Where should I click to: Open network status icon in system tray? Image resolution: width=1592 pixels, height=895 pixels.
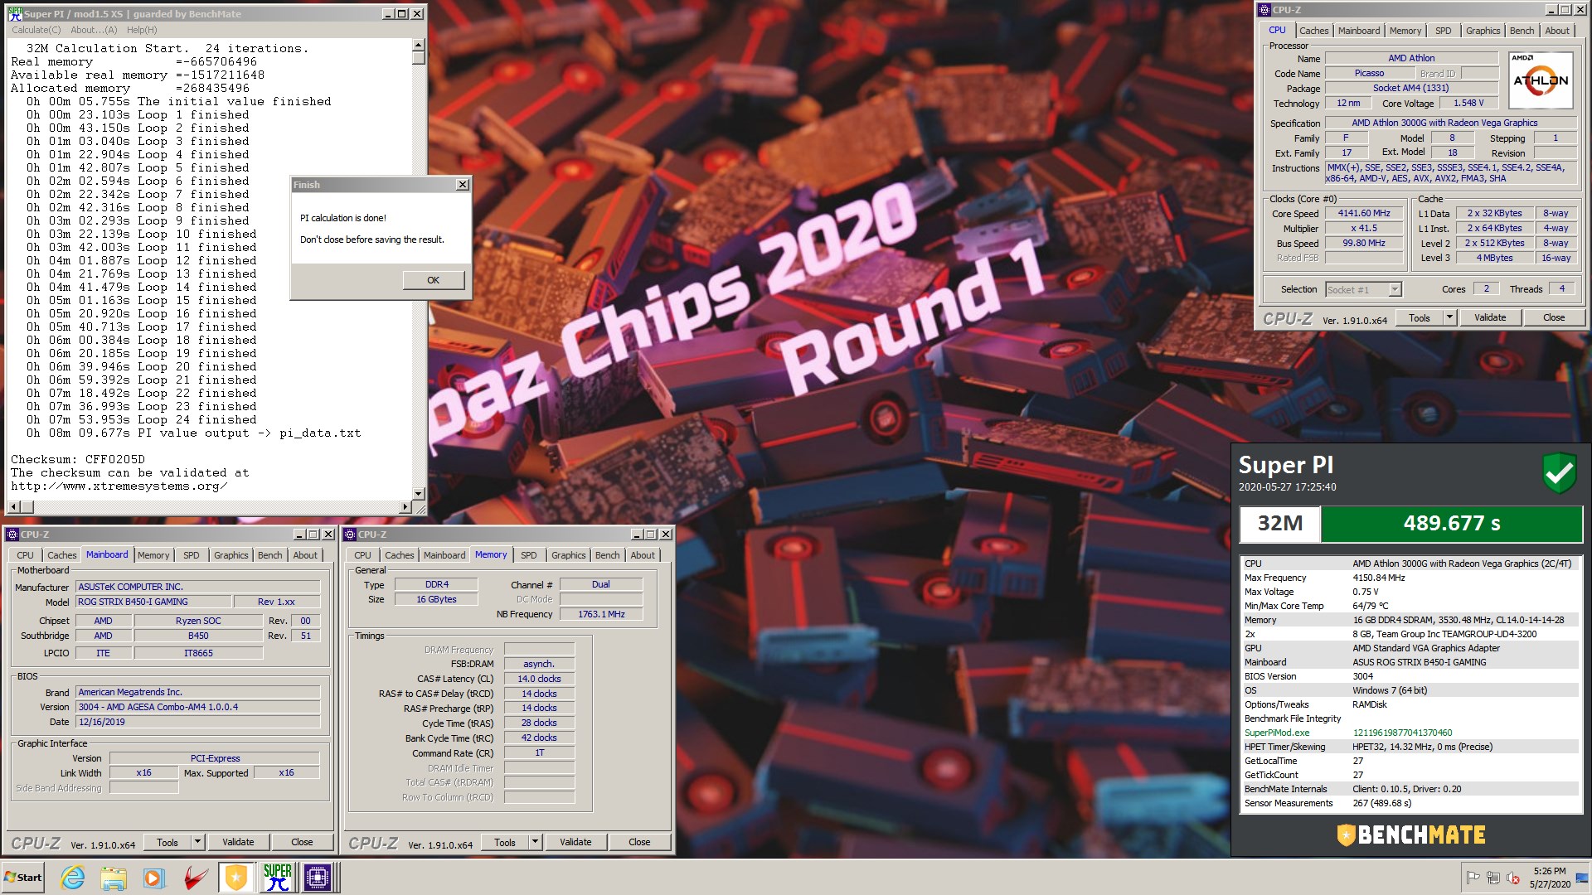point(1492,878)
